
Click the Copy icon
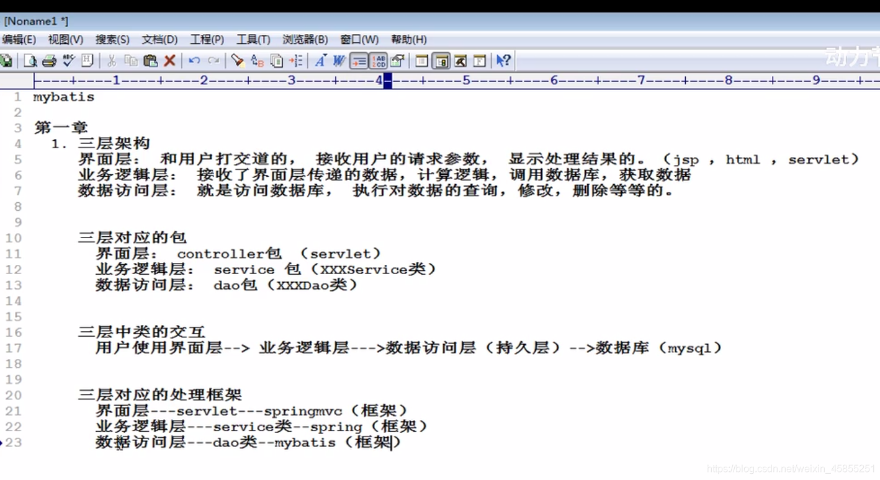click(131, 61)
